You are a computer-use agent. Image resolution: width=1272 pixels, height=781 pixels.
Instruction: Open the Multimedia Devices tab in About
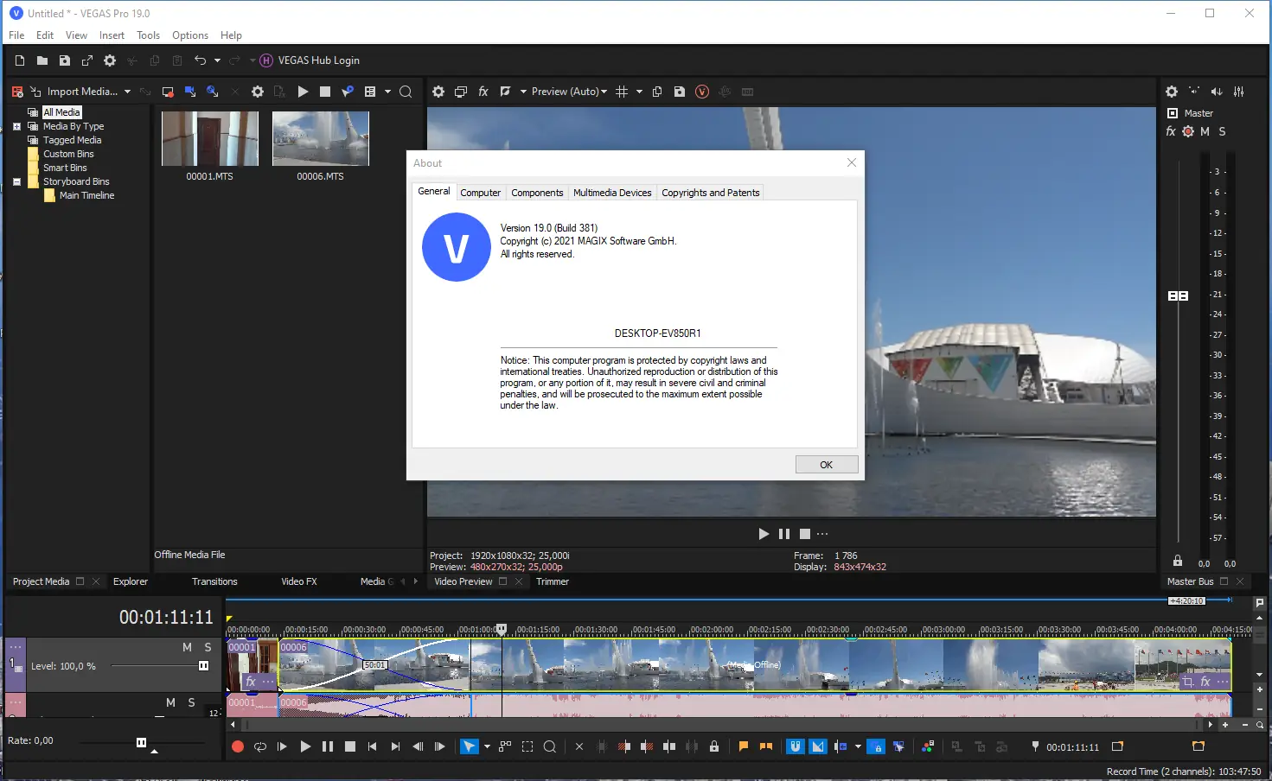click(x=612, y=193)
